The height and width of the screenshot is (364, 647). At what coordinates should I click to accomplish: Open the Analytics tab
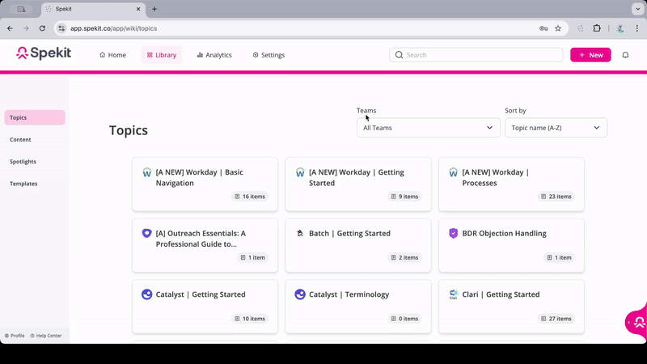tap(214, 55)
